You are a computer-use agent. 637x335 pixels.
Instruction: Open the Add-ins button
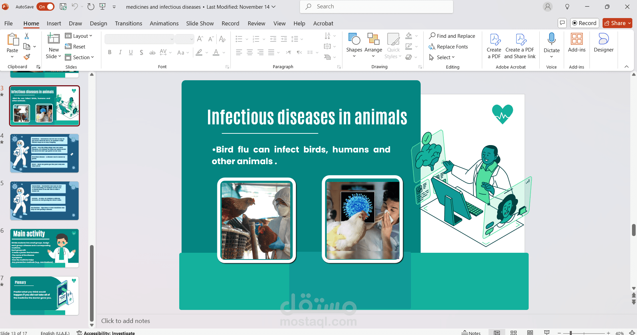[x=577, y=43]
